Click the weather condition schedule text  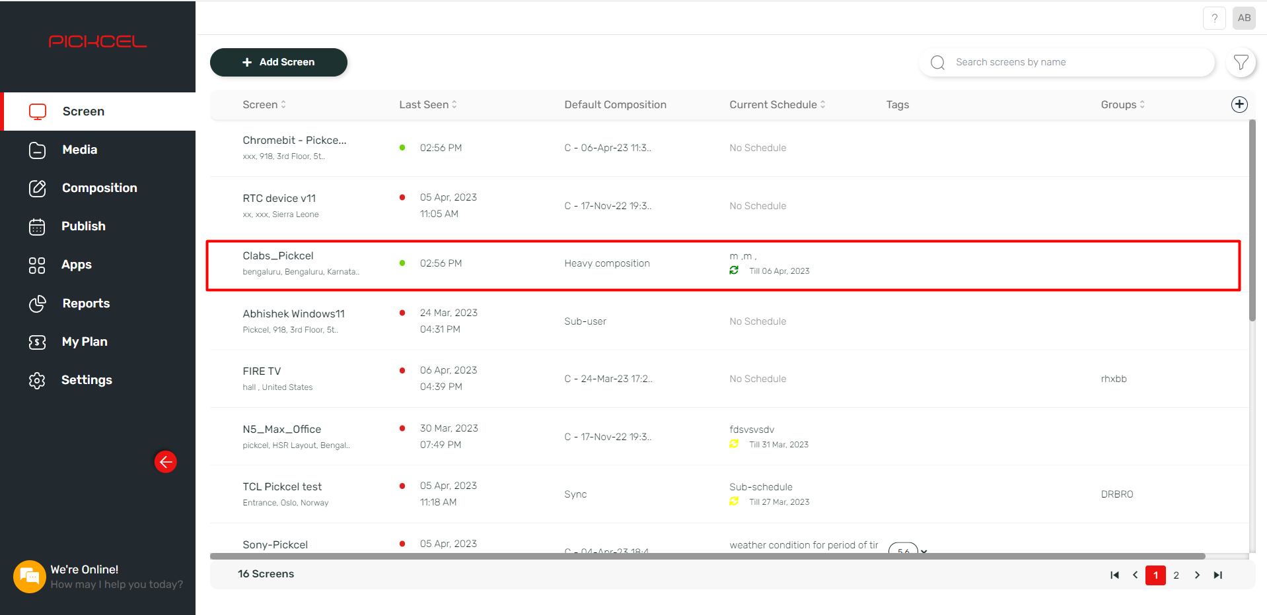coord(803,545)
